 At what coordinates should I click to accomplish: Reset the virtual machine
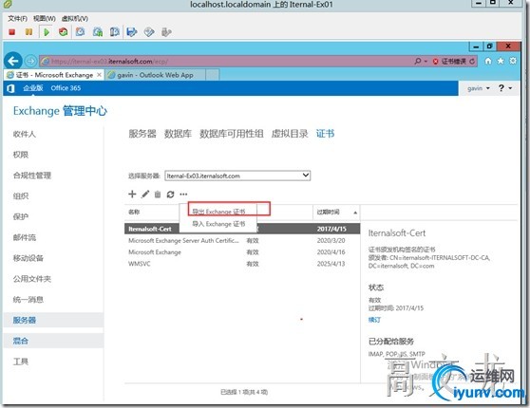tap(64, 32)
